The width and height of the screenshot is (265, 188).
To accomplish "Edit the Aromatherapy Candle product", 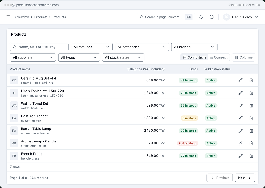I will coord(241,143).
